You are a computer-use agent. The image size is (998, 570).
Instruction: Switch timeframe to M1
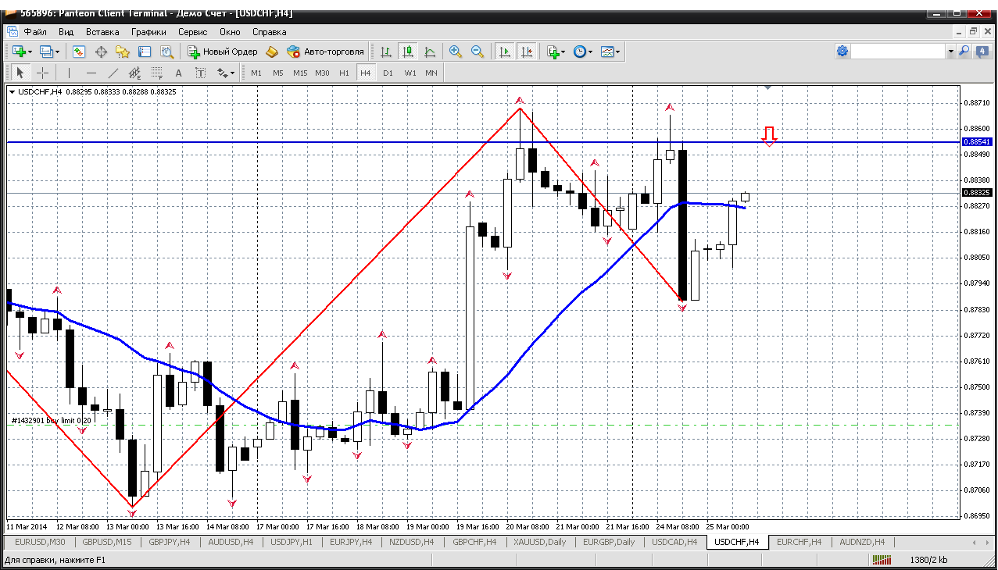tap(256, 73)
